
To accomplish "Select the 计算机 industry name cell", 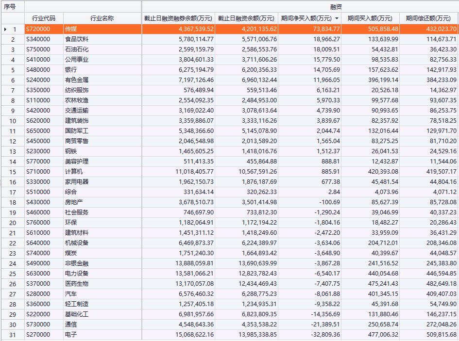I will (x=102, y=172).
